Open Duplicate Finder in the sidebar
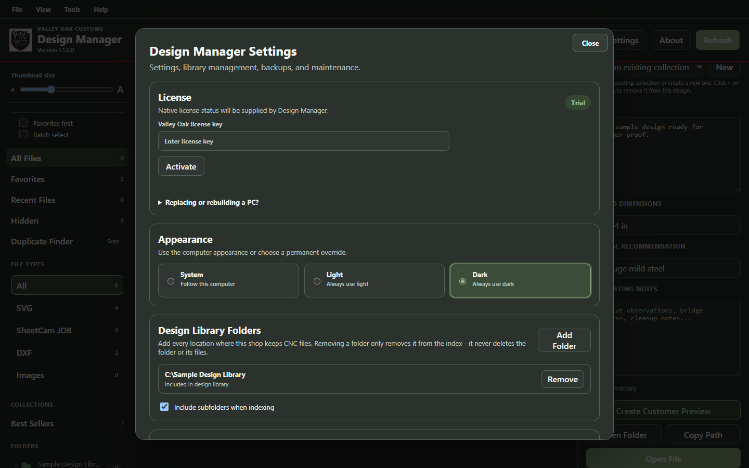 point(67,241)
